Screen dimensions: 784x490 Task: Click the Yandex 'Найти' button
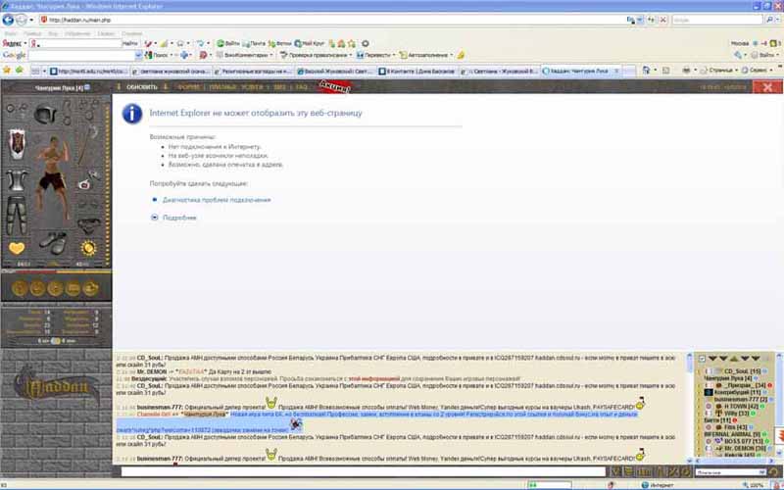(x=130, y=43)
